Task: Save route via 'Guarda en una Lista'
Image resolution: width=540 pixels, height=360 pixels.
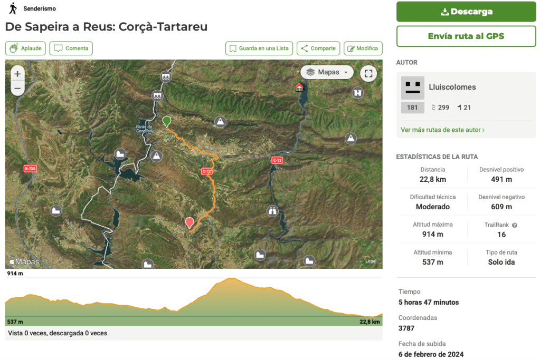Action: point(259,48)
